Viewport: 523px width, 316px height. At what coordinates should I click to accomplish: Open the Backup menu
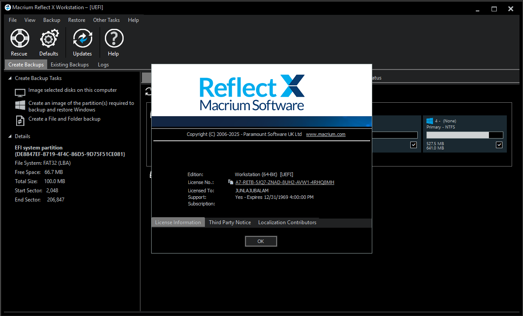[x=52, y=20]
